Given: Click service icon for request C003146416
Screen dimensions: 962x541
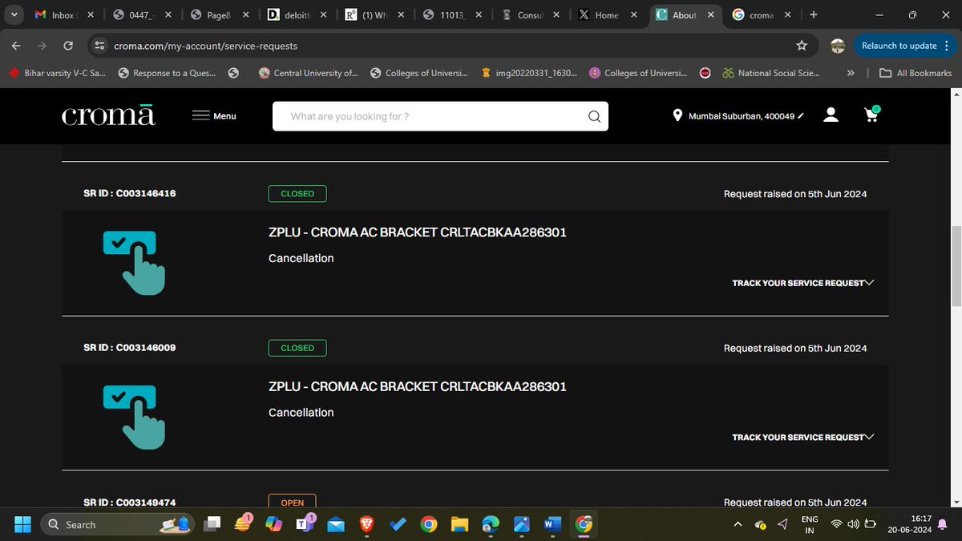Looking at the screenshot, I should coord(134,262).
